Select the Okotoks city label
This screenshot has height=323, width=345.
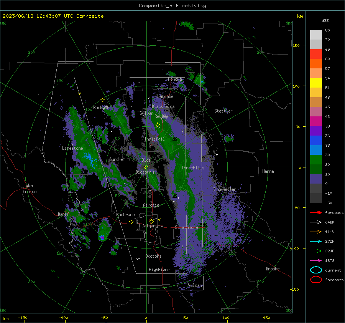coord(153,256)
